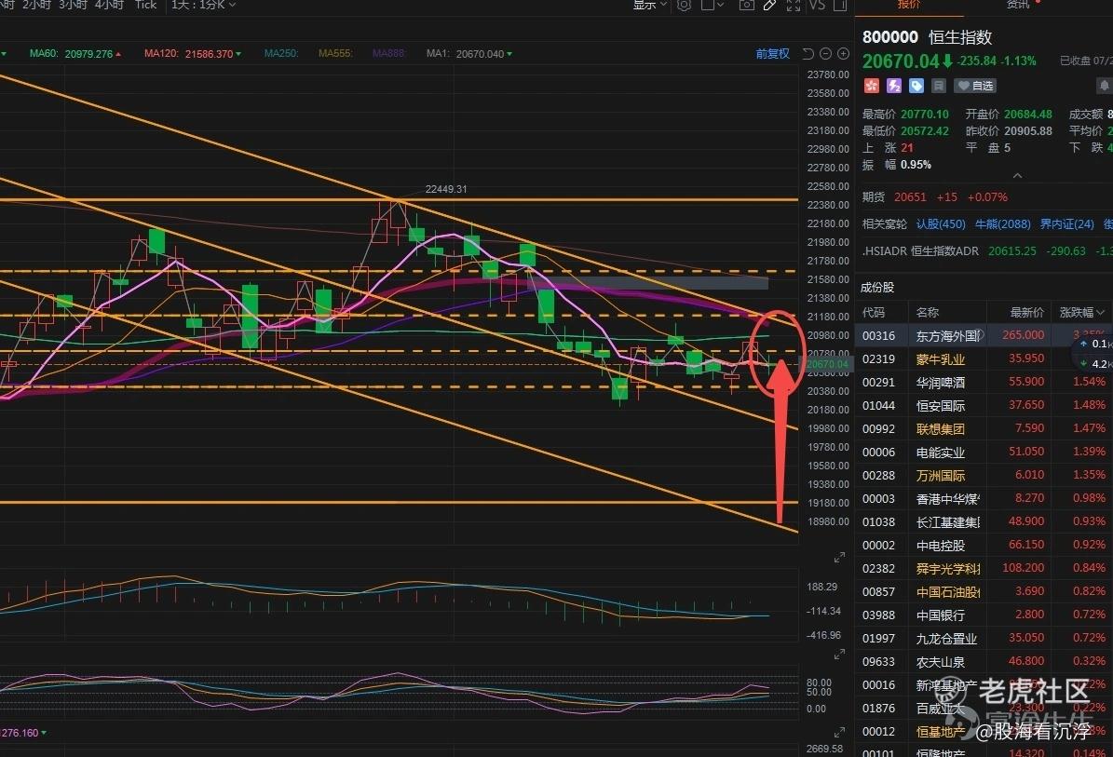The height and width of the screenshot is (757, 1113).
Task: Toggle the MA1 indicator line
Action: pos(469,54)
